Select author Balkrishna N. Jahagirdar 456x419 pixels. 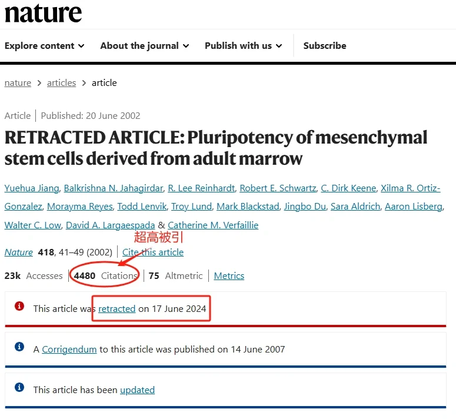[113, 188]
